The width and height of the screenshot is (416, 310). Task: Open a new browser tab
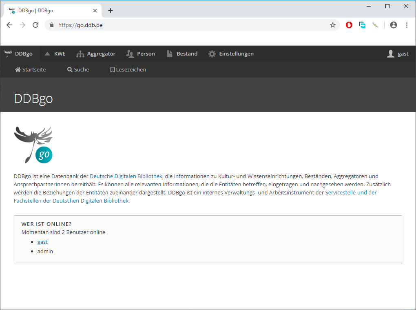pos(111,11)
